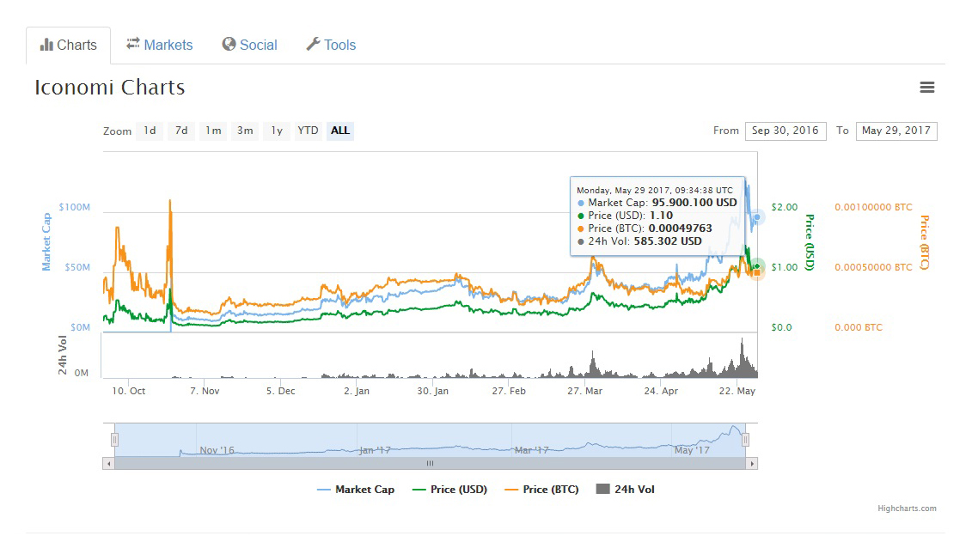This screenshot has width=978, height=536.
Task: Open the Social tab
Action: [249, 45]
